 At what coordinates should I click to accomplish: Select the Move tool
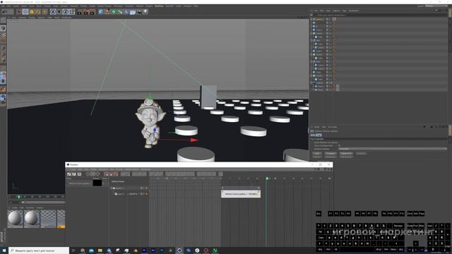25,12
